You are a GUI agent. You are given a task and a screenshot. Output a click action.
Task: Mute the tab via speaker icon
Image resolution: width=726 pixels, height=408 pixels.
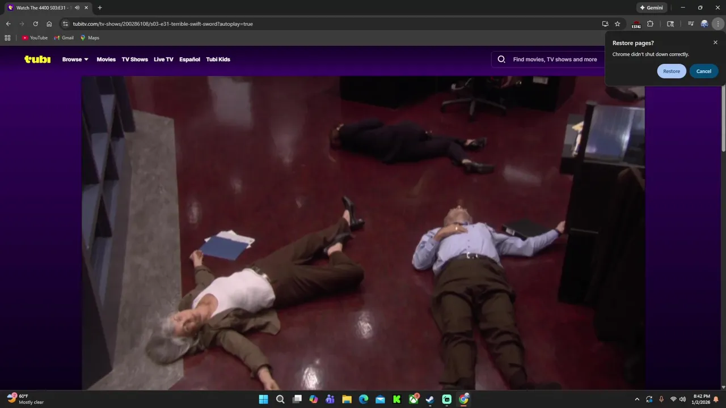[x=77, y=8]
